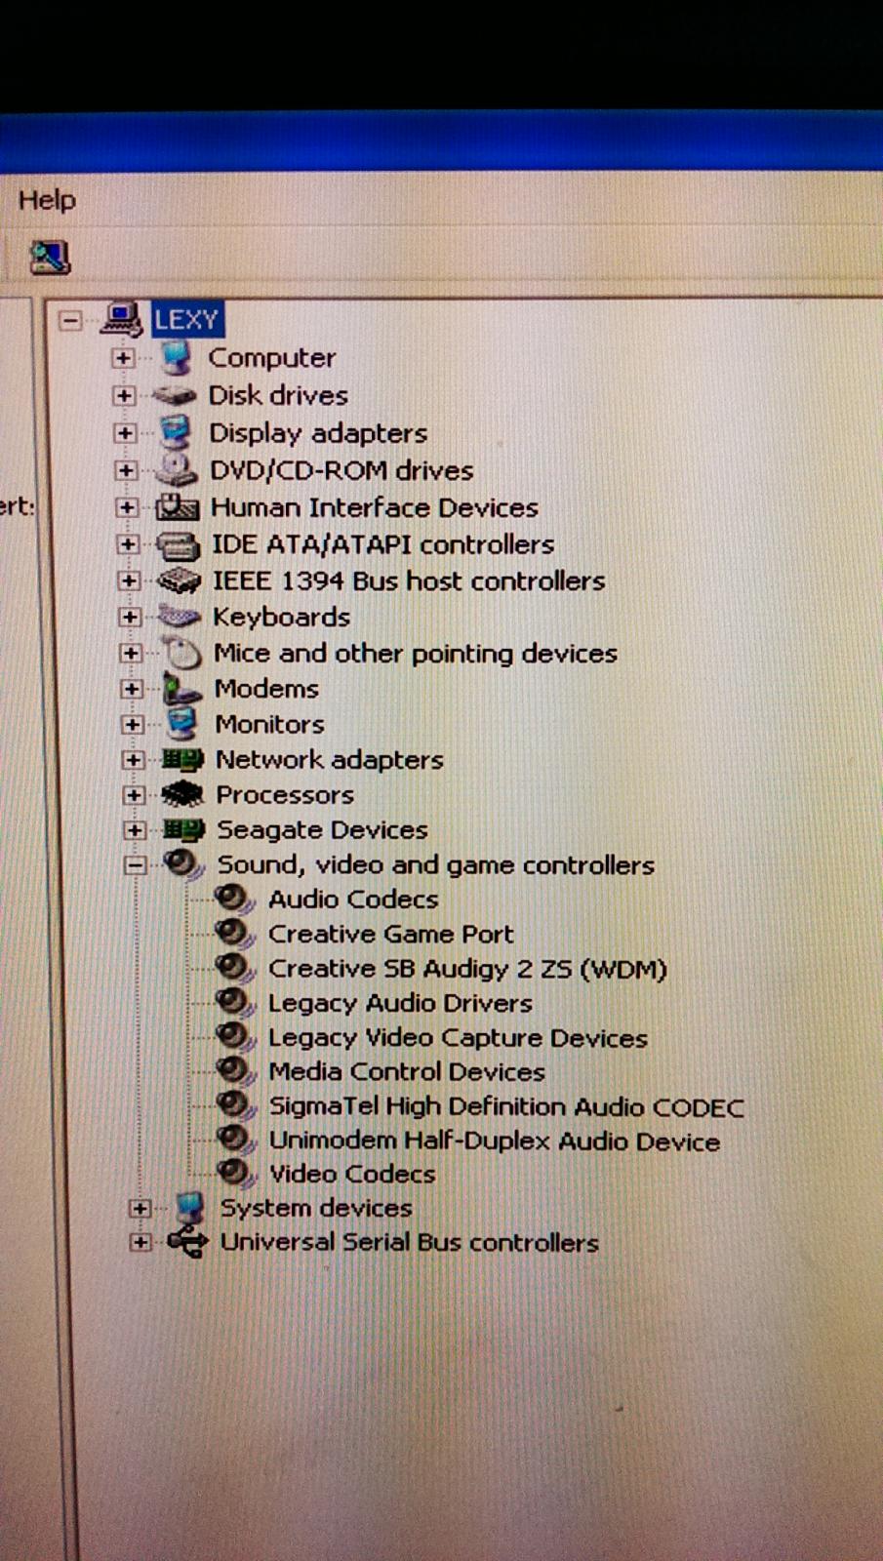Select Unimodem Half-Duplex Audio Device
Image resolution: width=883 pixels, height=1561 pixels.
pos(495,1141)
